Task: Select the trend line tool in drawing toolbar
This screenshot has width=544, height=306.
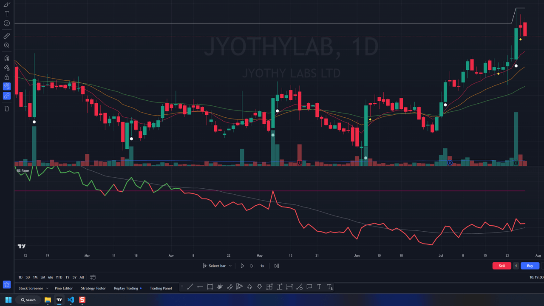Action: click(x=190, y=287)
